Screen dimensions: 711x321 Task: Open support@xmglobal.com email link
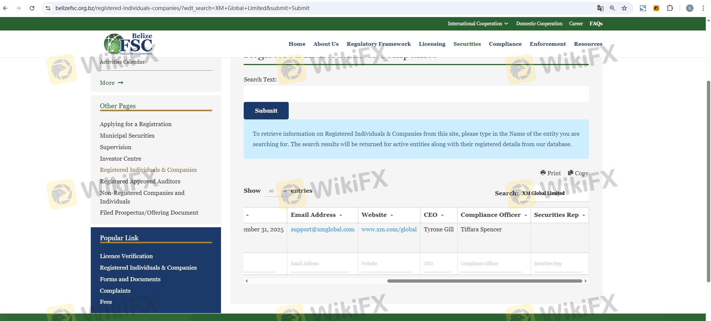point(322,229)
